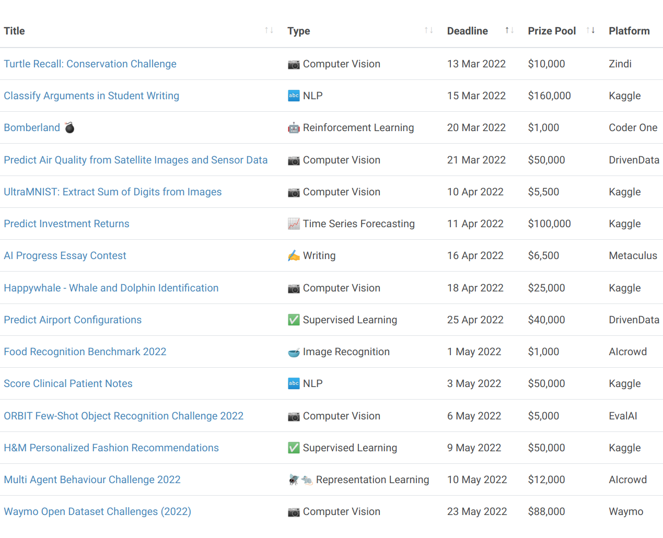
Task: Sort table by Type column arrows
Action: click(x=429, y=30)
